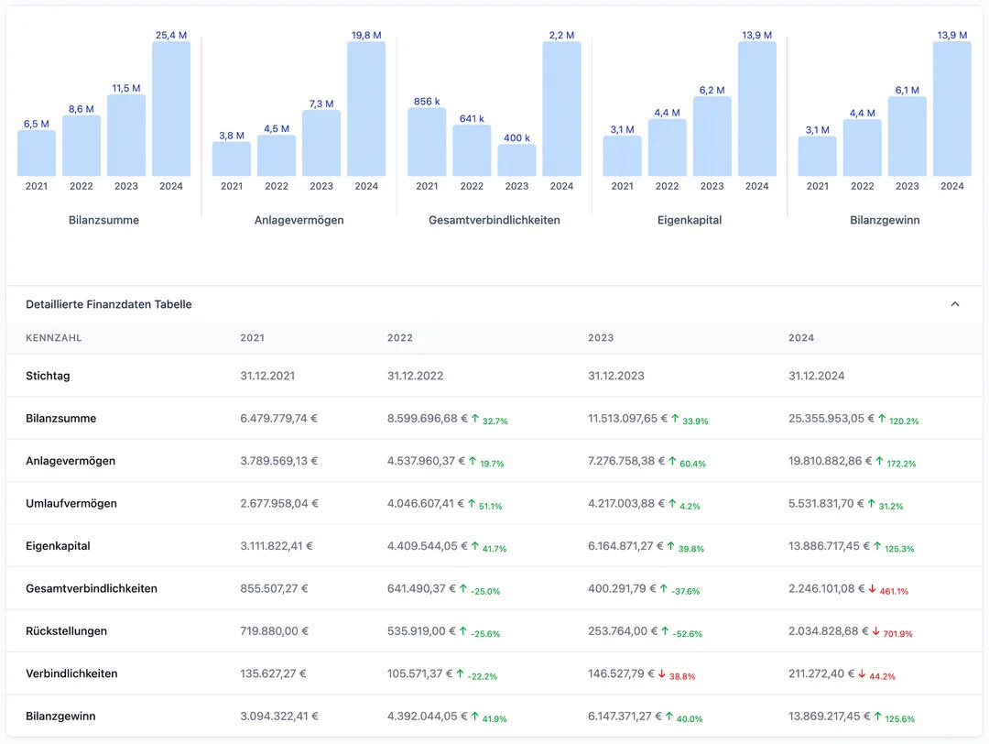Click red arrow beside Gesamtverbindlichkeiten 2024 value
The width and height of the screenshot is (989, 744).
[x=873, y=588]
